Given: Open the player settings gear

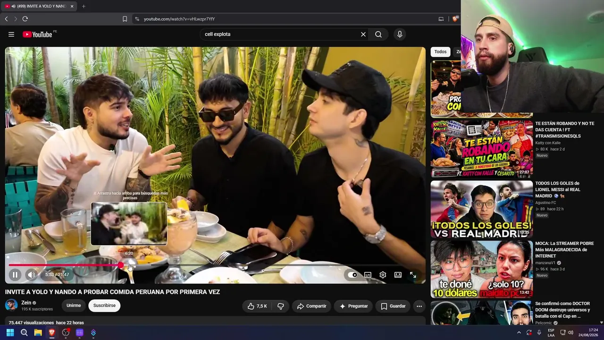Looking at the screenshot, I should click(383, 275).
